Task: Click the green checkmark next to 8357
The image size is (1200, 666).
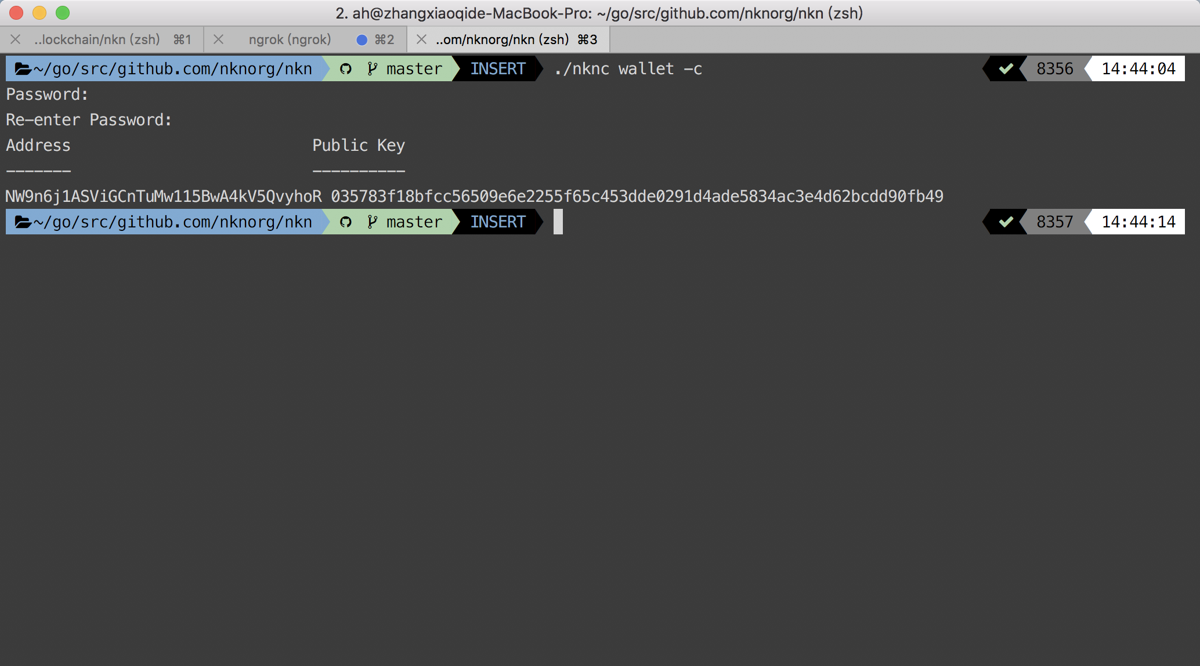Action: coord(1006,222)
